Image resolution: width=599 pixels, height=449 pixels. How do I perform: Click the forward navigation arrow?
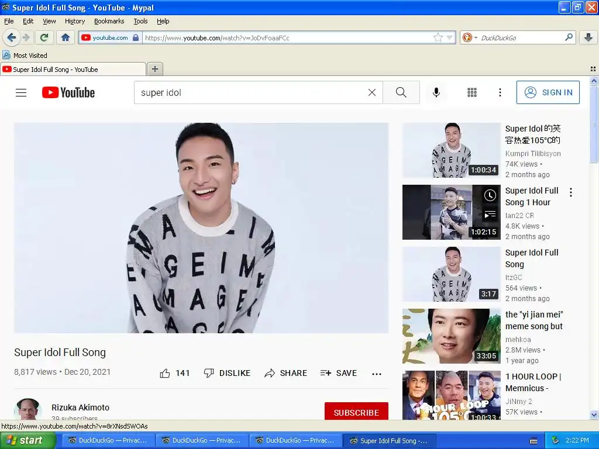click(x=26, y=37)
